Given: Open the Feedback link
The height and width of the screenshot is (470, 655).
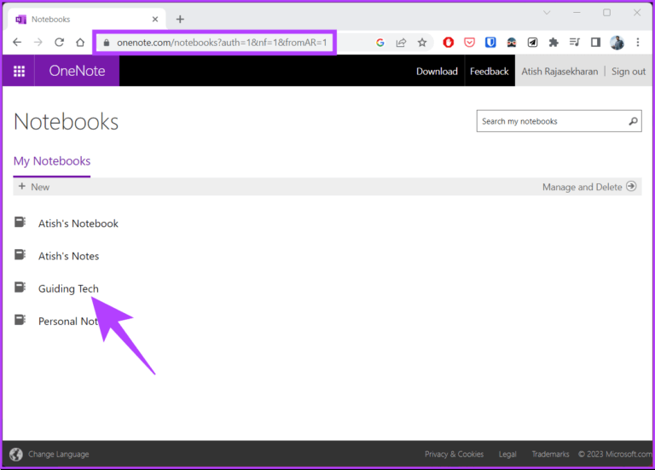Looking at the screenshot, I should pyautogui.click(x=490, y=72).
